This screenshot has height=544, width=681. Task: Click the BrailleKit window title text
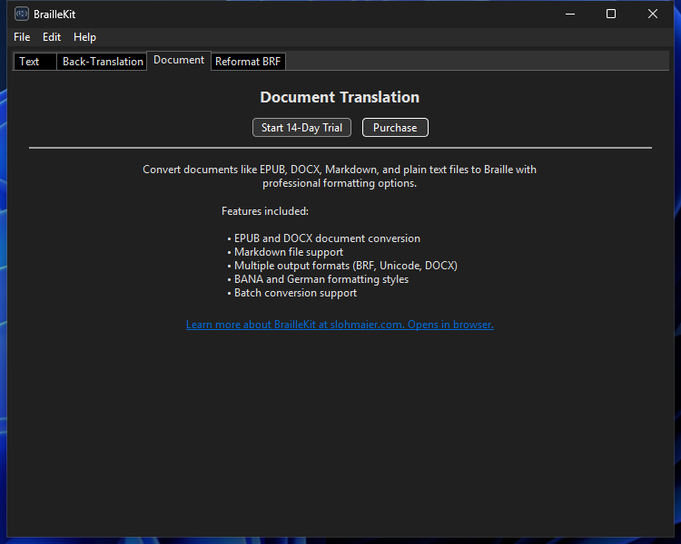point(54,15)
